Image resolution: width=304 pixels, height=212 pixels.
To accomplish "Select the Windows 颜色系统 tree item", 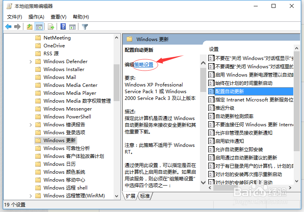I will click(x=65, y=172).
